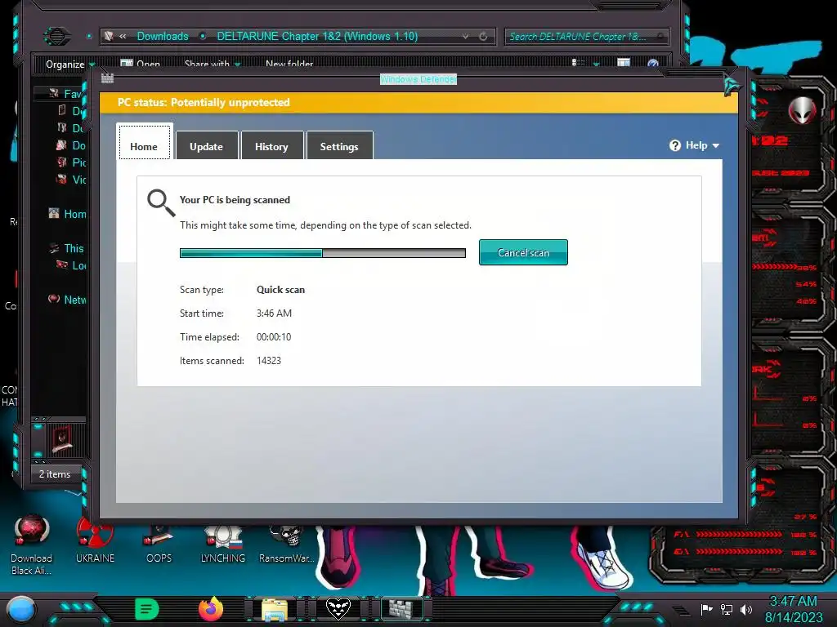Open the Settings tab in Defender
This screenshot has width=837, height=627.
[x=339, y=146]
